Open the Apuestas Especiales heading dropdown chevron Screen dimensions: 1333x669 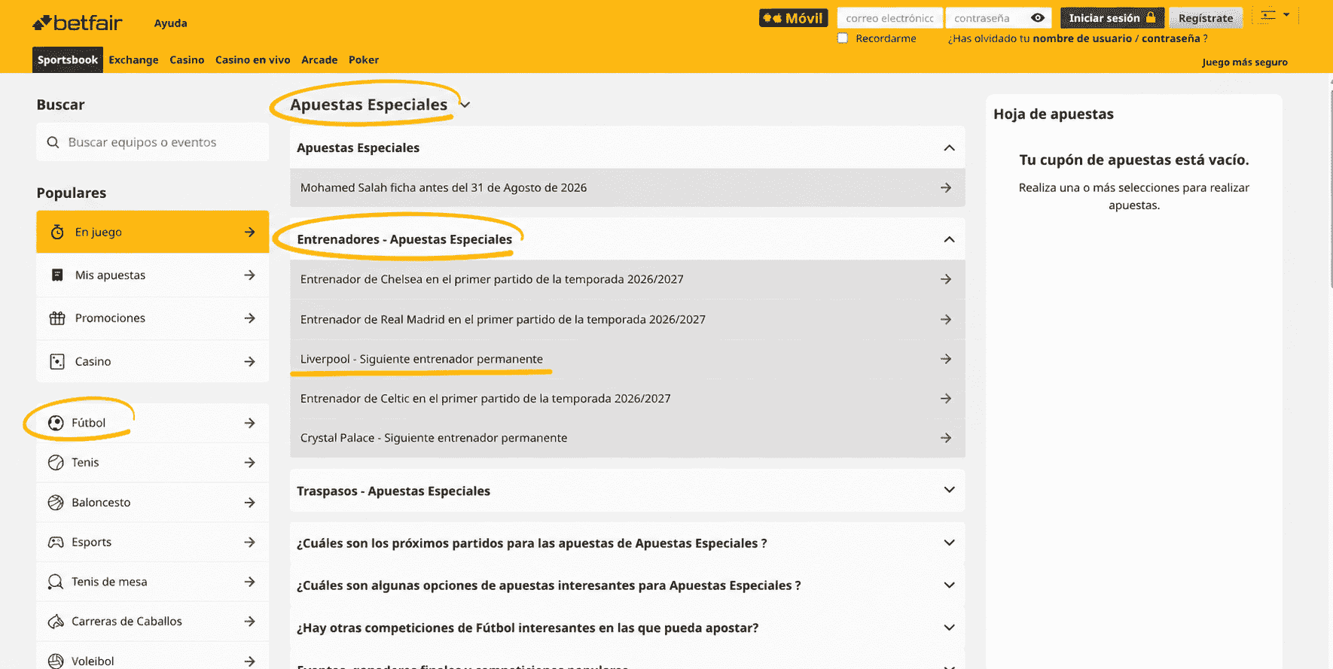pyautogui.click(x=465, y=105)
